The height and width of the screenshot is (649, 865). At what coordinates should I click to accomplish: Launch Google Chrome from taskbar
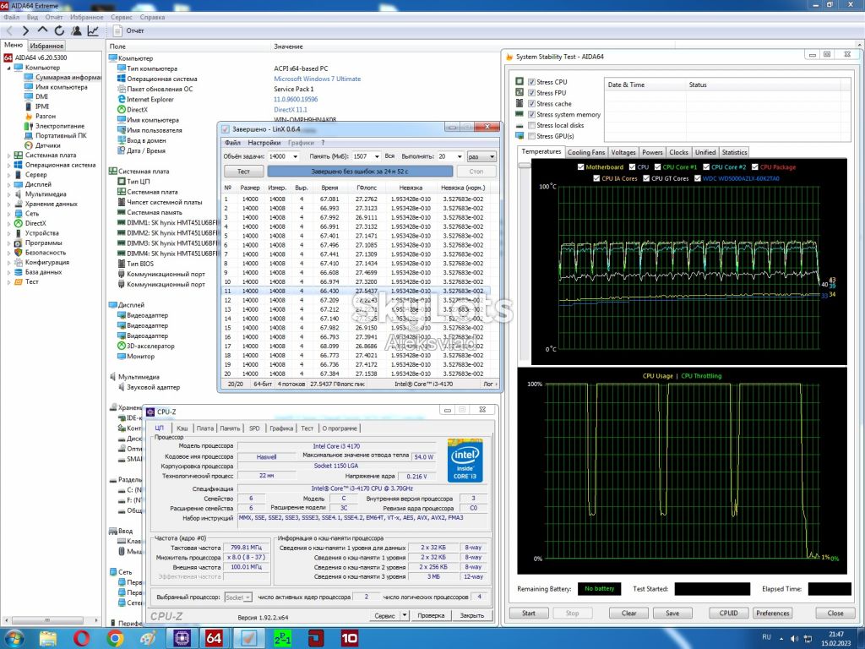point(115,639)
